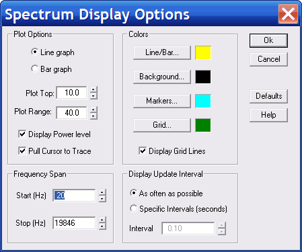Confirm settings with Ok button
302x252 pixels.
(x=268, y=40)
